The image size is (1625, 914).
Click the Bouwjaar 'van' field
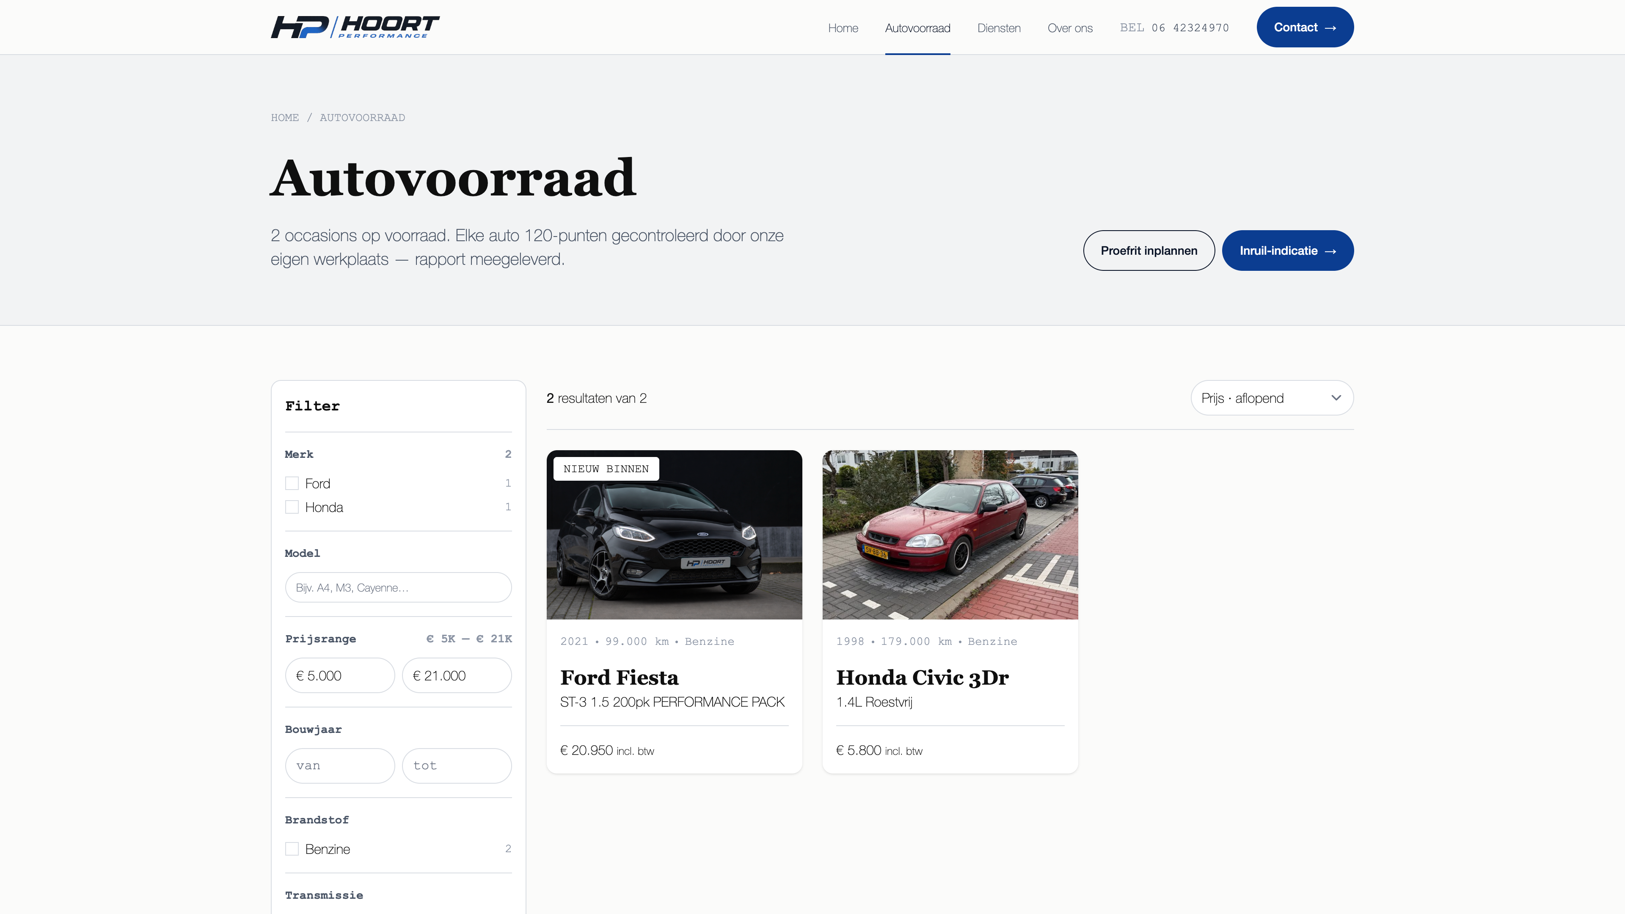(x=339, y=766)
